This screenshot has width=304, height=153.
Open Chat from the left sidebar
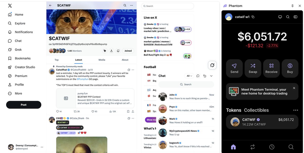tap(15, 41)
